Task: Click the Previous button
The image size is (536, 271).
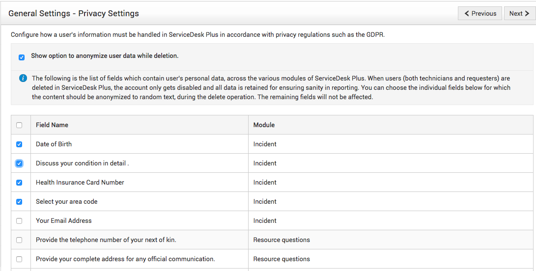Action: pos(480,13)
